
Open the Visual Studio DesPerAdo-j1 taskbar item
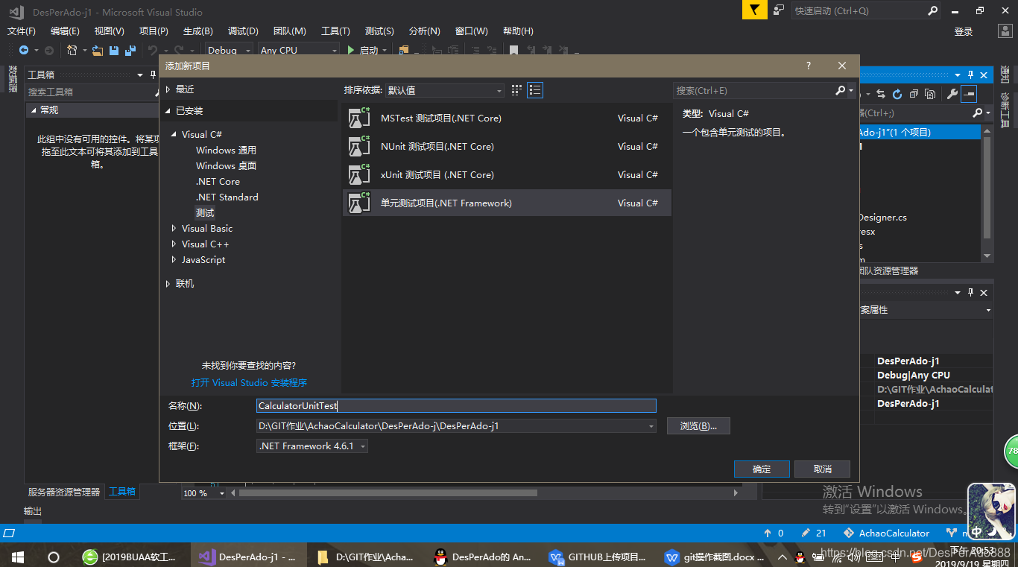pos(248,557)
